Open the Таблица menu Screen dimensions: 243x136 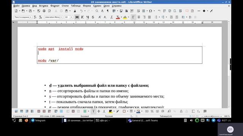point(76,6)
